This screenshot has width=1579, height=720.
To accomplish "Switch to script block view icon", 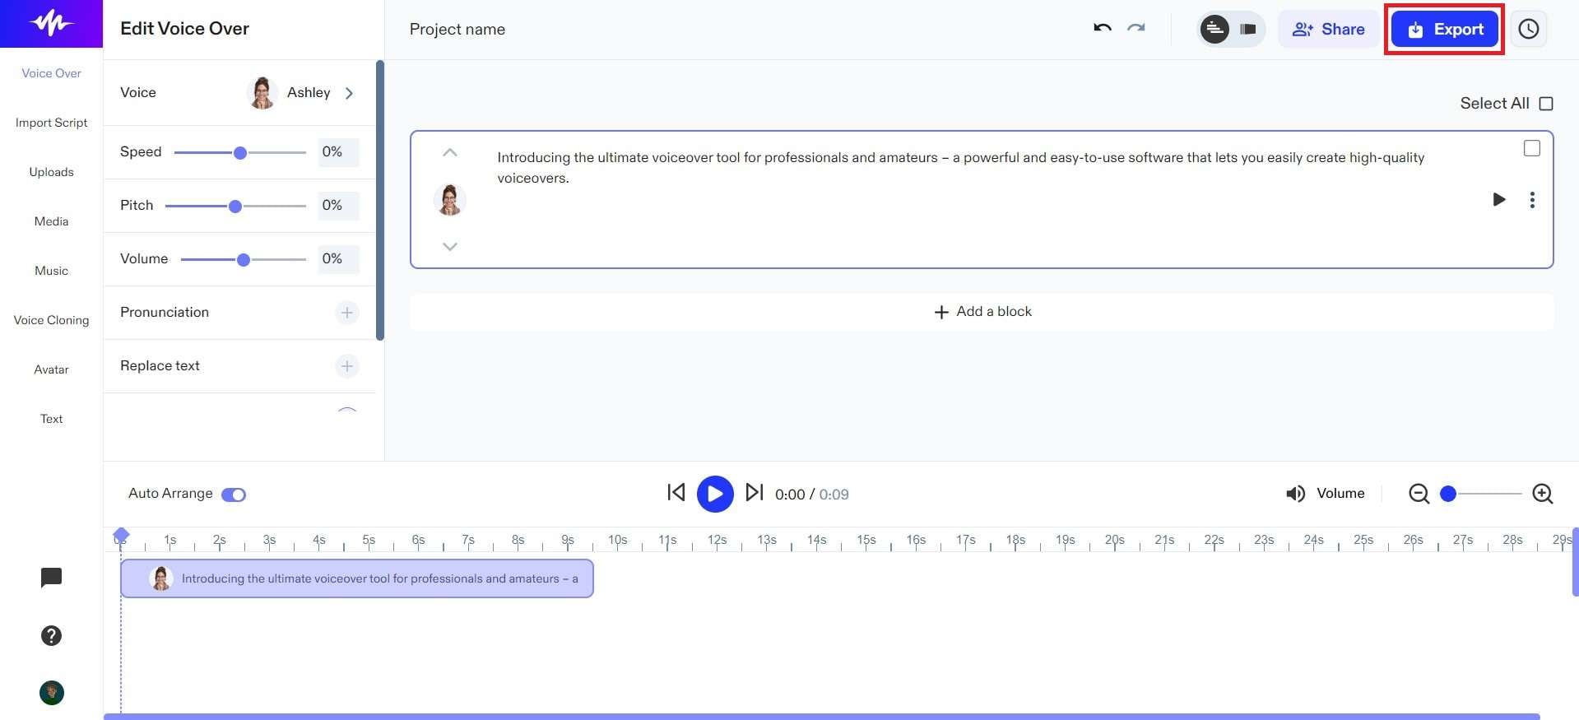I will [1214, 29].
